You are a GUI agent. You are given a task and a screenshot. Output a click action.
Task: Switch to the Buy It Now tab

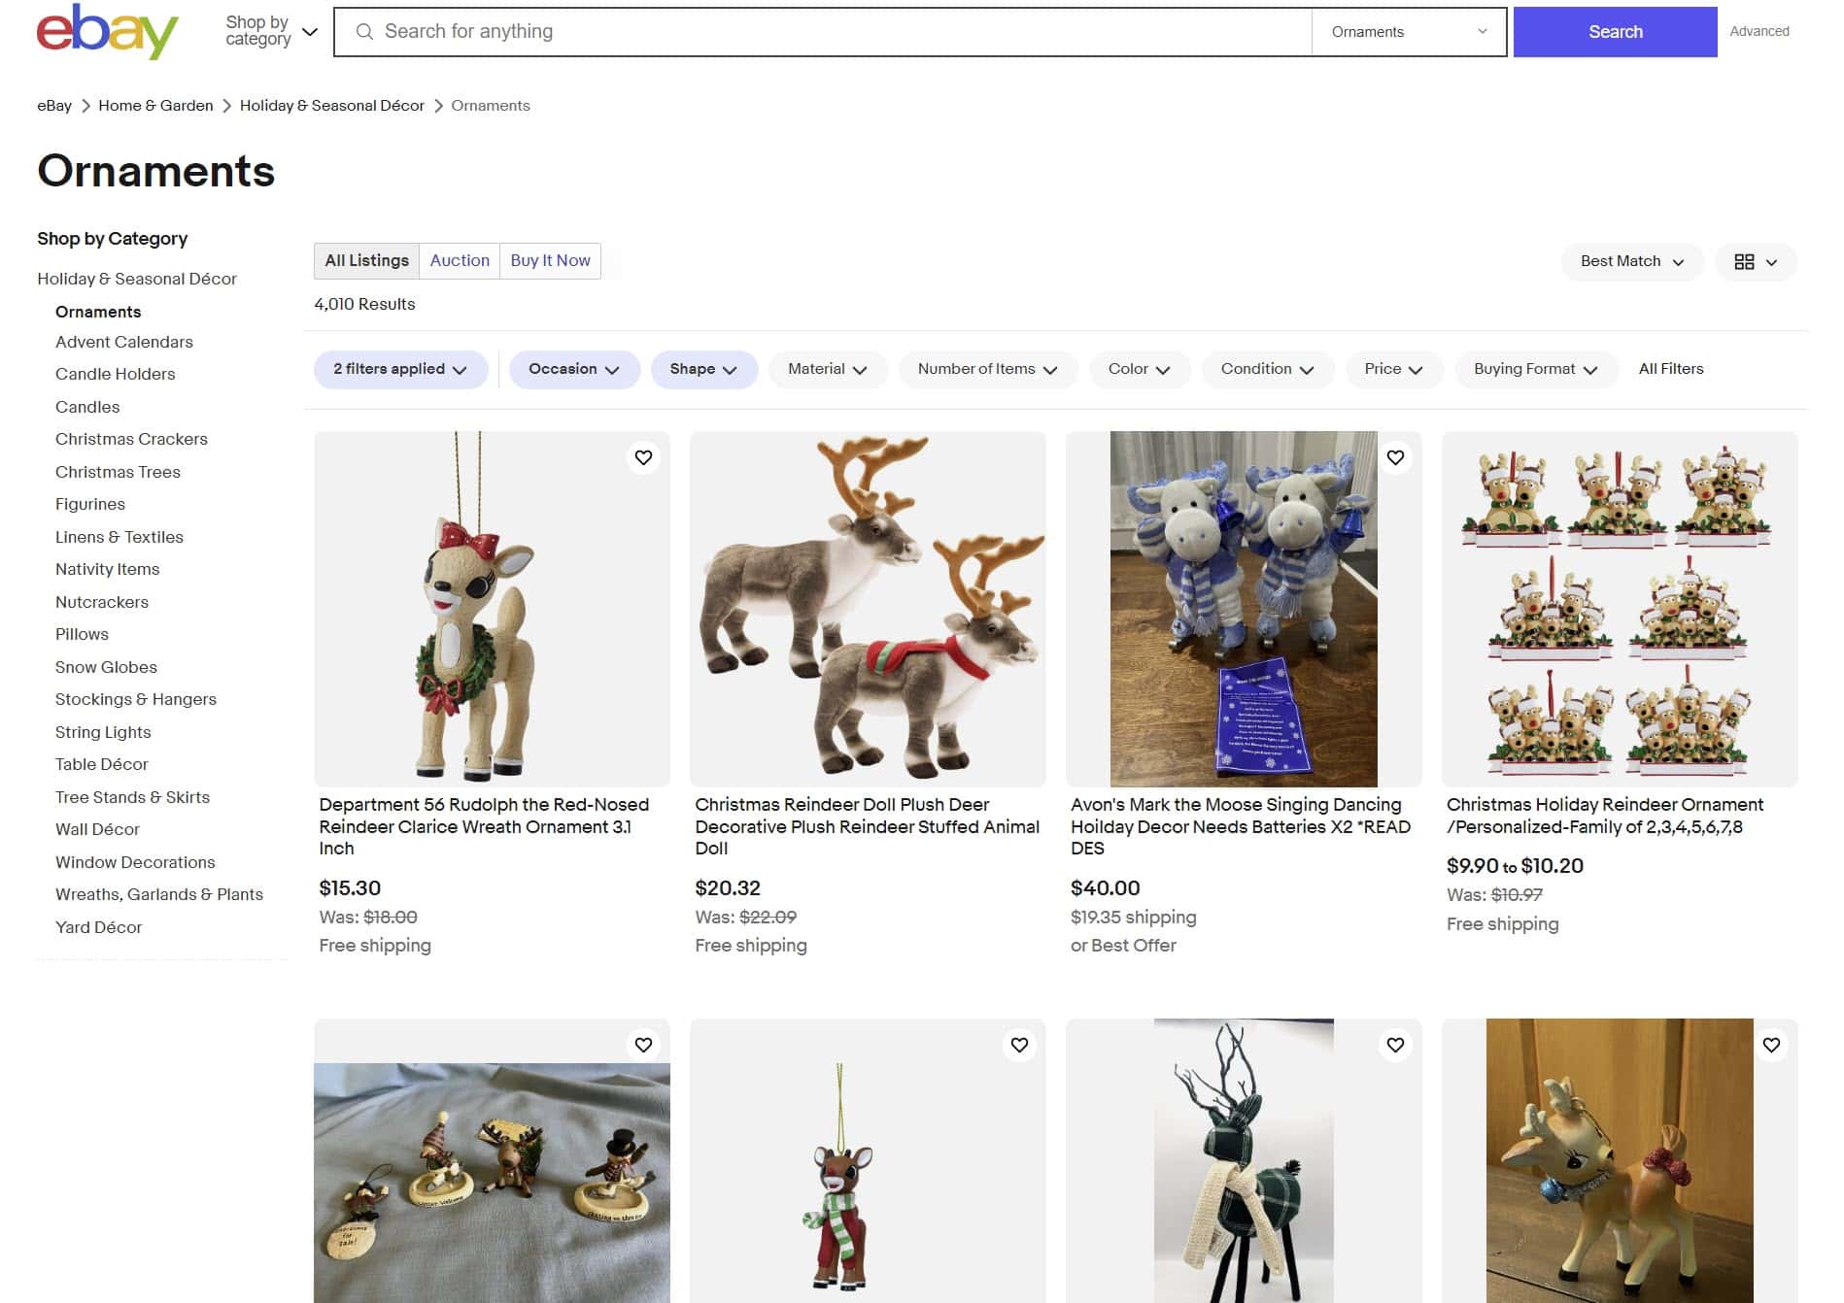pos(550,261)
